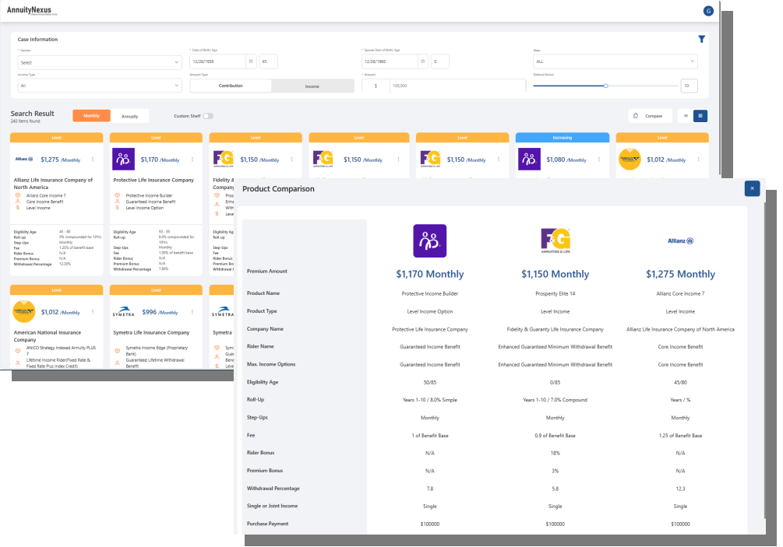Image resolution: width=783 pixels, height=547 pixels.
Task: Click the purple logo on the $1,080 card
Action: click(x=529, y=159)
